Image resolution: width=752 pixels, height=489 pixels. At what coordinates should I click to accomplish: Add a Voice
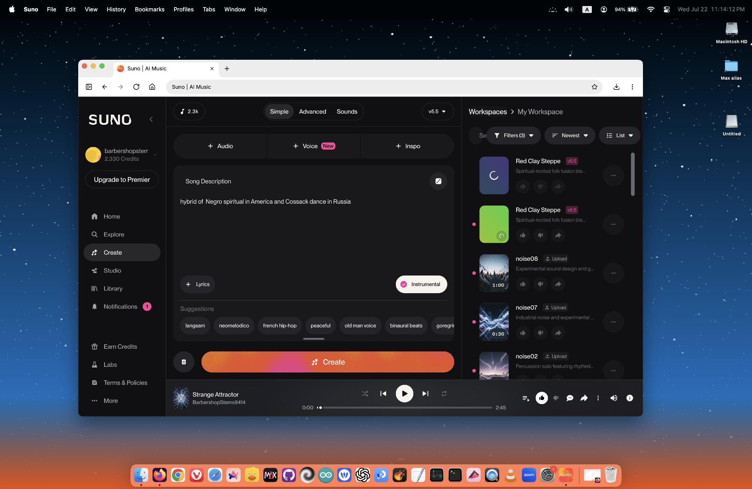pyautogui.click(x=314, y=146)
